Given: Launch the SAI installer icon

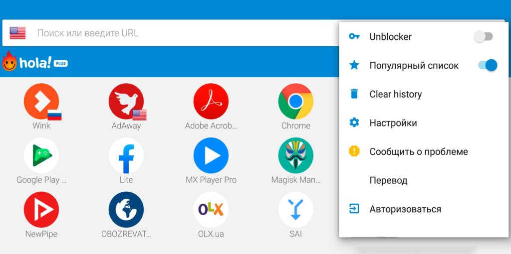Looking at the screenshot, I should [295, 210].
